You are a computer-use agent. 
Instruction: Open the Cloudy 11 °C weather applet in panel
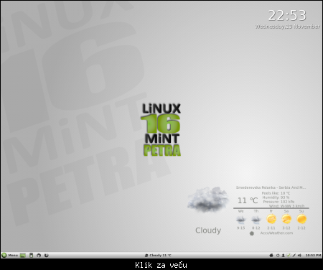(x=158, y=256)
